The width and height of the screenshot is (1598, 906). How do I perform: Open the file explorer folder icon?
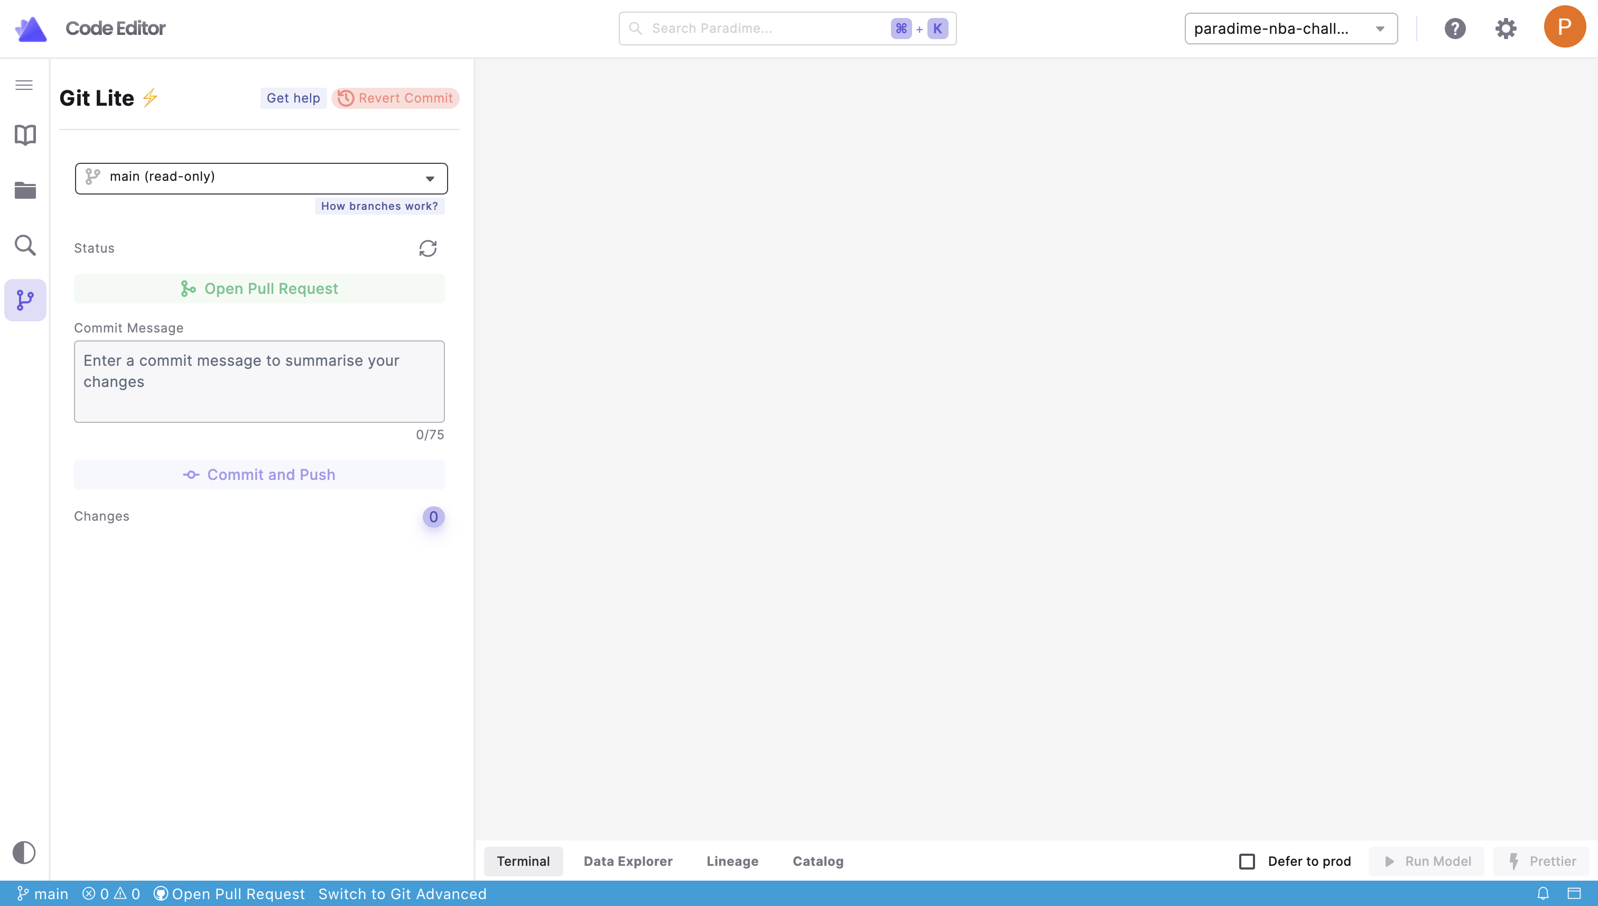pos(25,190)
